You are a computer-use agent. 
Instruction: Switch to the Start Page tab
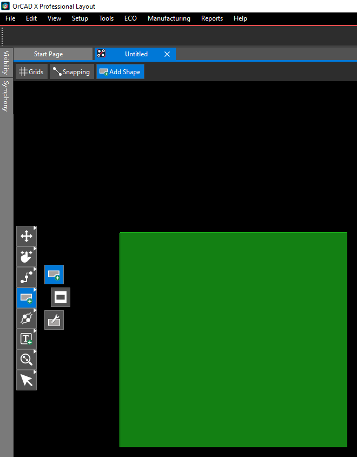[x=53, y=54]
